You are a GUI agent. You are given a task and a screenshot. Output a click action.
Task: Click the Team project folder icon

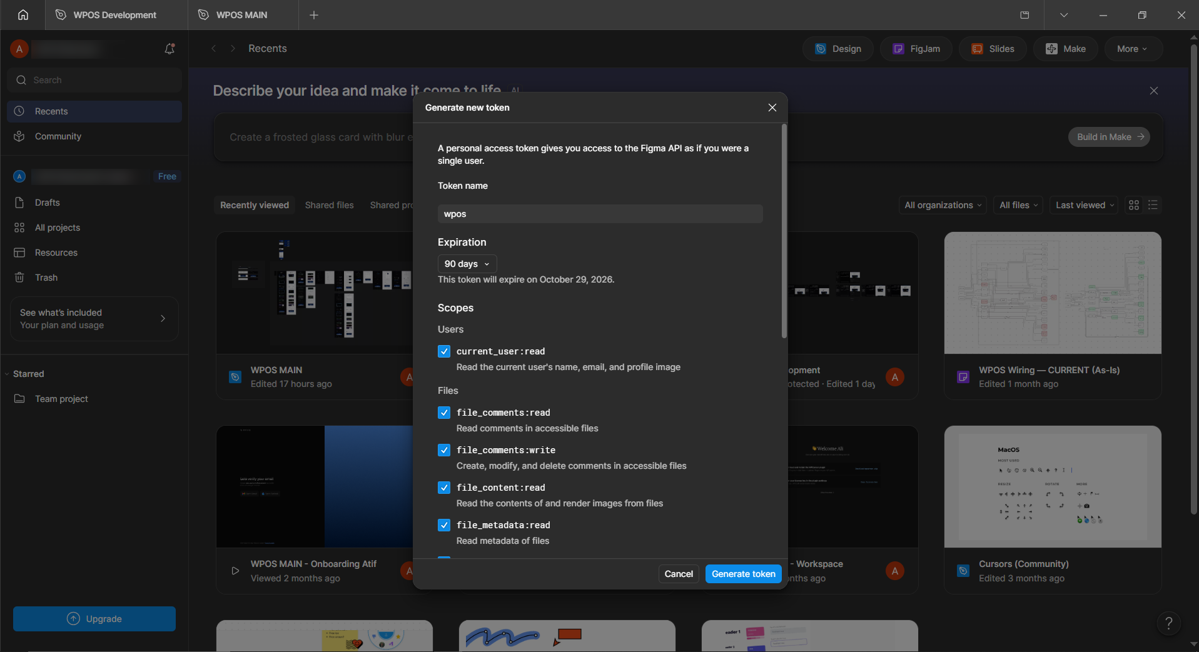[19, 399]
